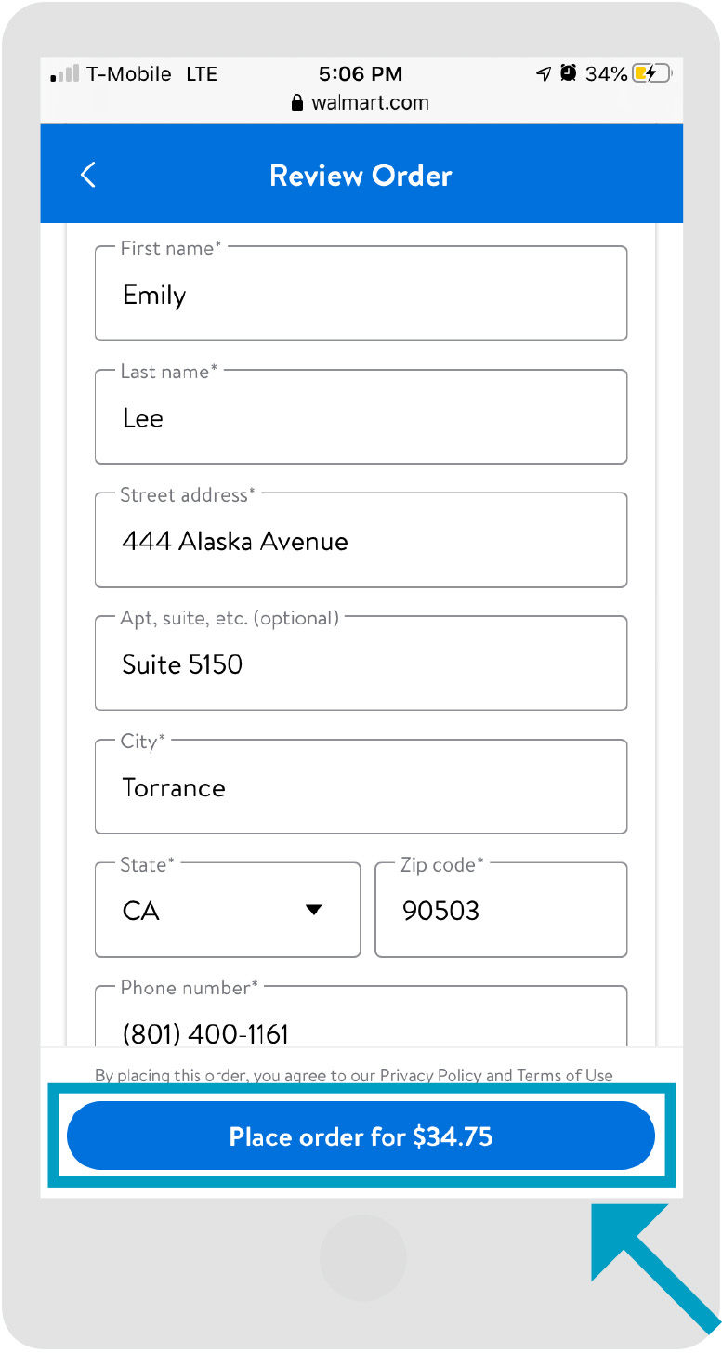Tap the alarm clock status icon
Image resolution: width=722 pixels, height=1353 pixels.
click(x=568, y=73)
